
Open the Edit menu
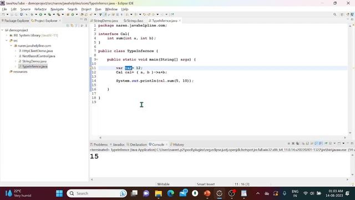click(13, 9)
